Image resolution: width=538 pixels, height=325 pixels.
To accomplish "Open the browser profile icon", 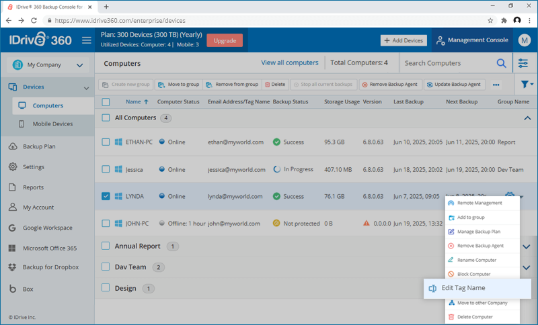I will coord(517,21).
